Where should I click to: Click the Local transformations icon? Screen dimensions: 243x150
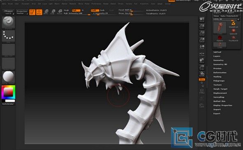tap(202, 47)
